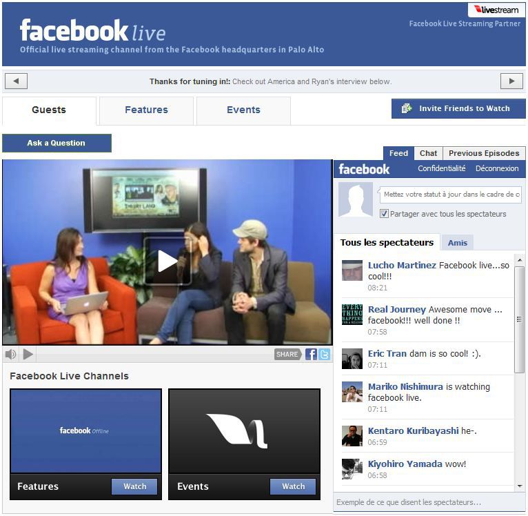
Task: Share video on Twitter icon
Action: [324, 354]
